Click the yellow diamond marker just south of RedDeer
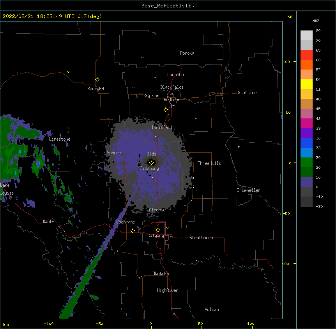This screenshot has width=336, height=329. tap(166, 109)
